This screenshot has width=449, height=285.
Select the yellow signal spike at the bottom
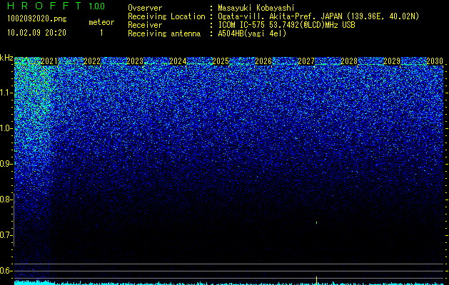316,280
